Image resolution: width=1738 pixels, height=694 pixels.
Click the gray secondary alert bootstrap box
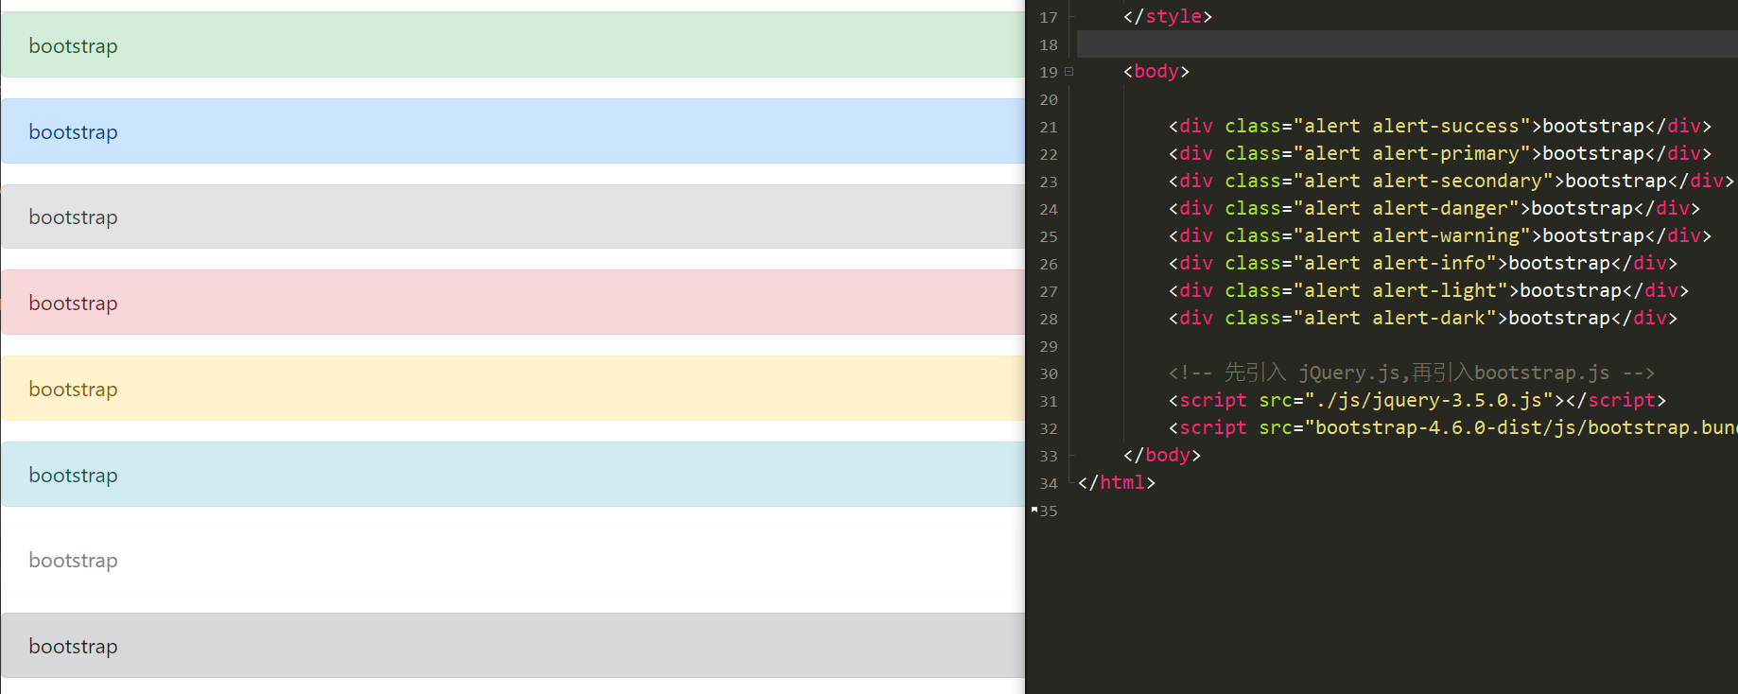(x=513, y=217)
